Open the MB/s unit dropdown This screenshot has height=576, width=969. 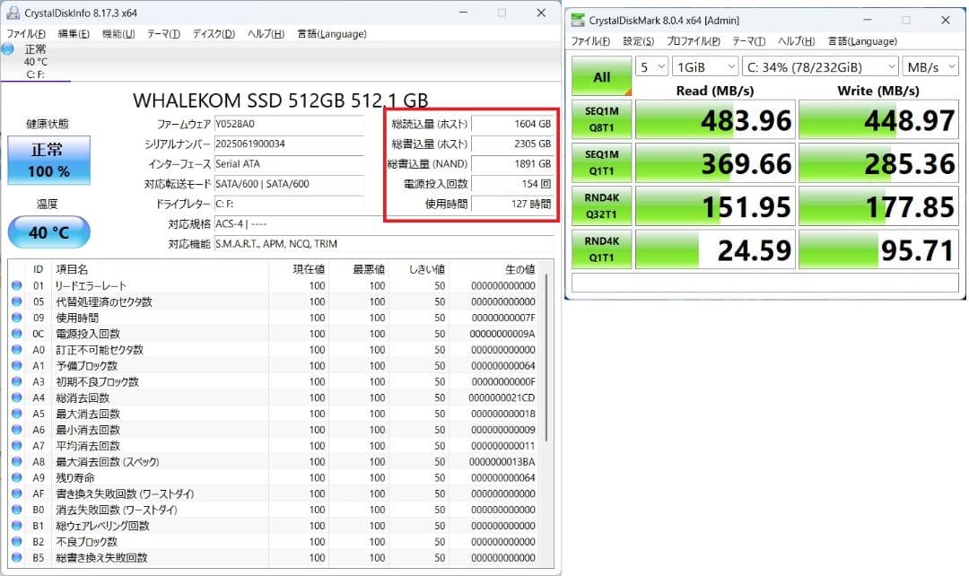[x=929, y=67]
